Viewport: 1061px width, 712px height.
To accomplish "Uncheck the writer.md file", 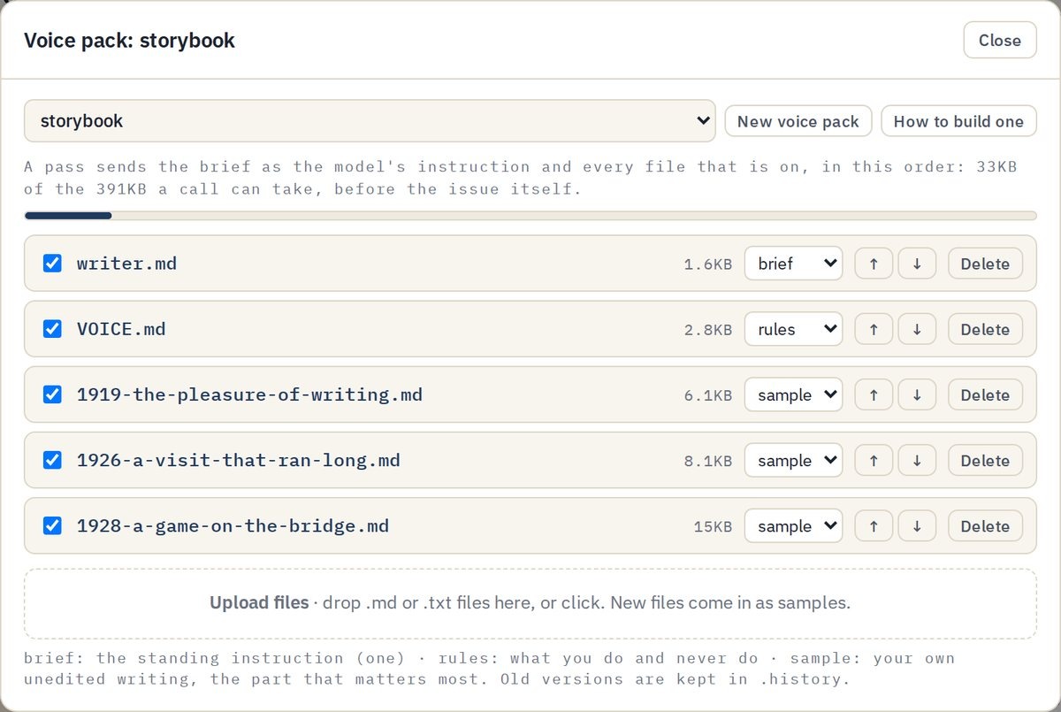I will (52, 263).
